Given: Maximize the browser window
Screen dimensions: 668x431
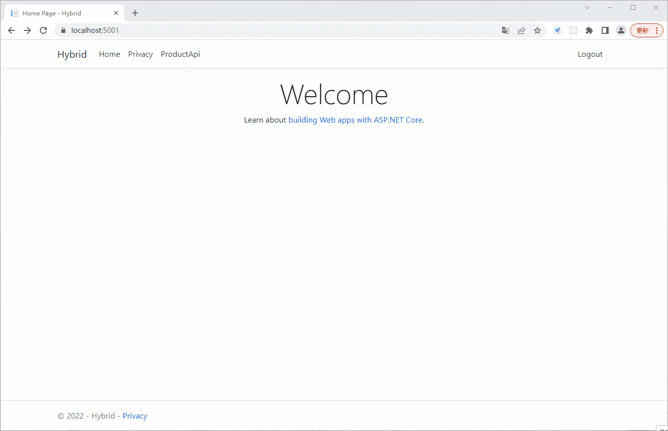Looking at the screenshot, I should (x=633, y=7).
